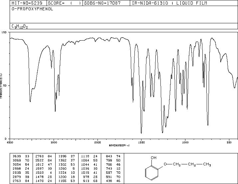Image resolution: width=238 pixels, height=184 pixels.
Task: Click the 1000 wavenumber axis tick label
Action: [185, 142]
